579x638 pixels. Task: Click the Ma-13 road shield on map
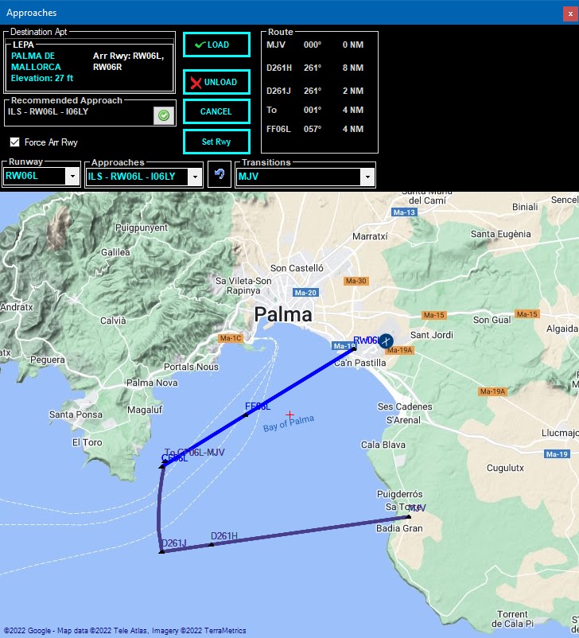pos(405,212)
